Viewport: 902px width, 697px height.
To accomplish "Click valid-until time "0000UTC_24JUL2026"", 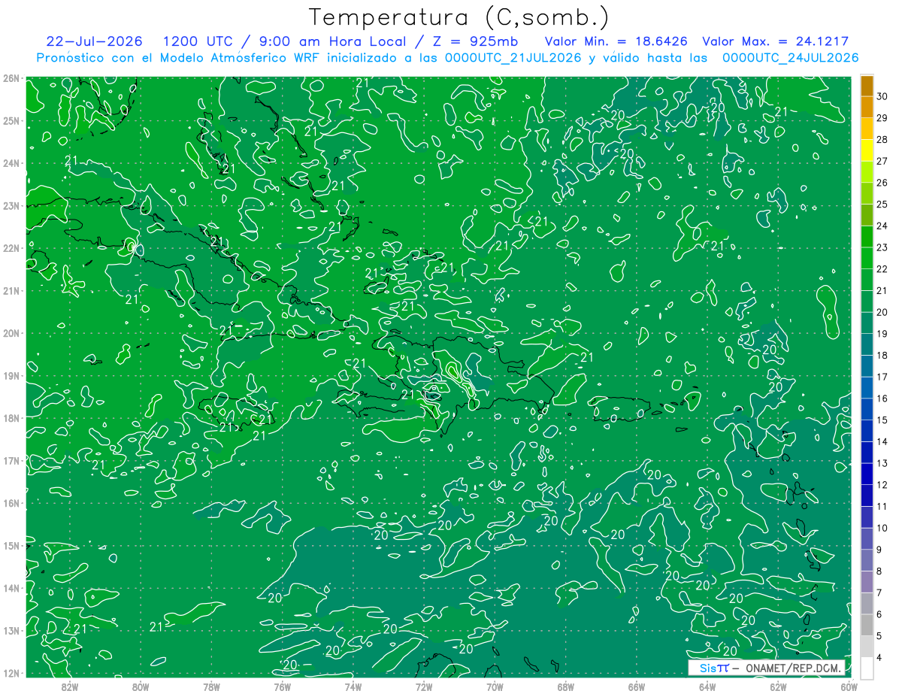I will (791, 58).
